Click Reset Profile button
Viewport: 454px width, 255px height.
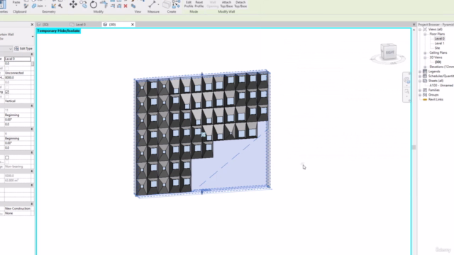199,4
